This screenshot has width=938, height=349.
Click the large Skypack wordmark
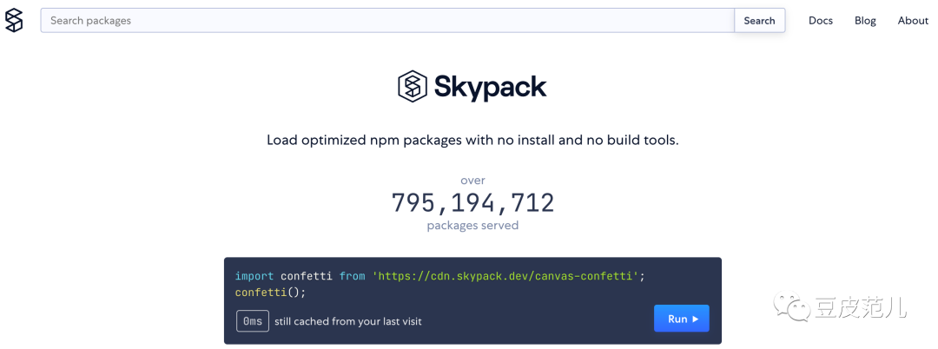491,87
